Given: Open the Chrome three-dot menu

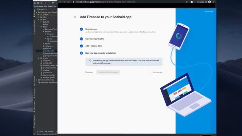Looking at the screenshot, I should coord(214,2).
